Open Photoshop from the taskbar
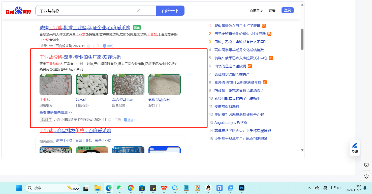 pyautogui.click(x=241, y=188)
